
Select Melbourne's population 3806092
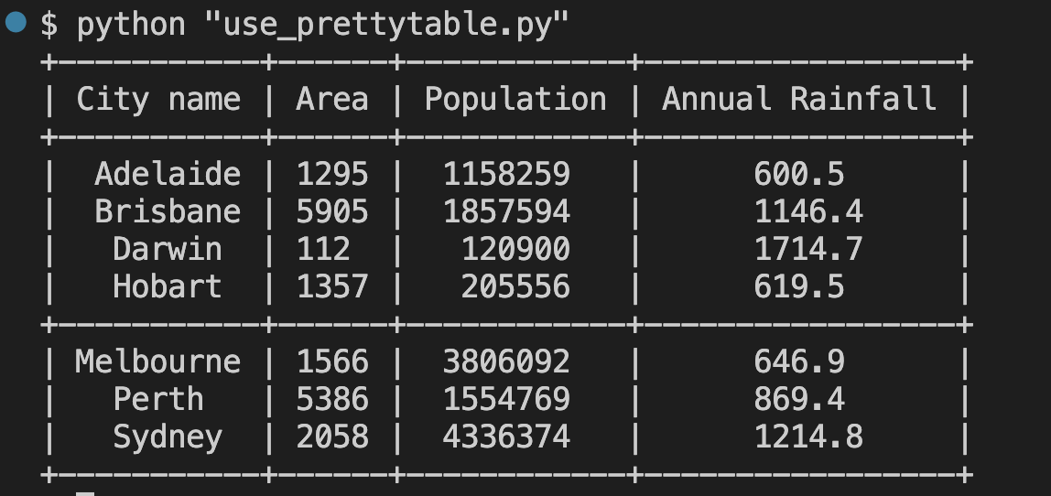click(x=506, y=362)
